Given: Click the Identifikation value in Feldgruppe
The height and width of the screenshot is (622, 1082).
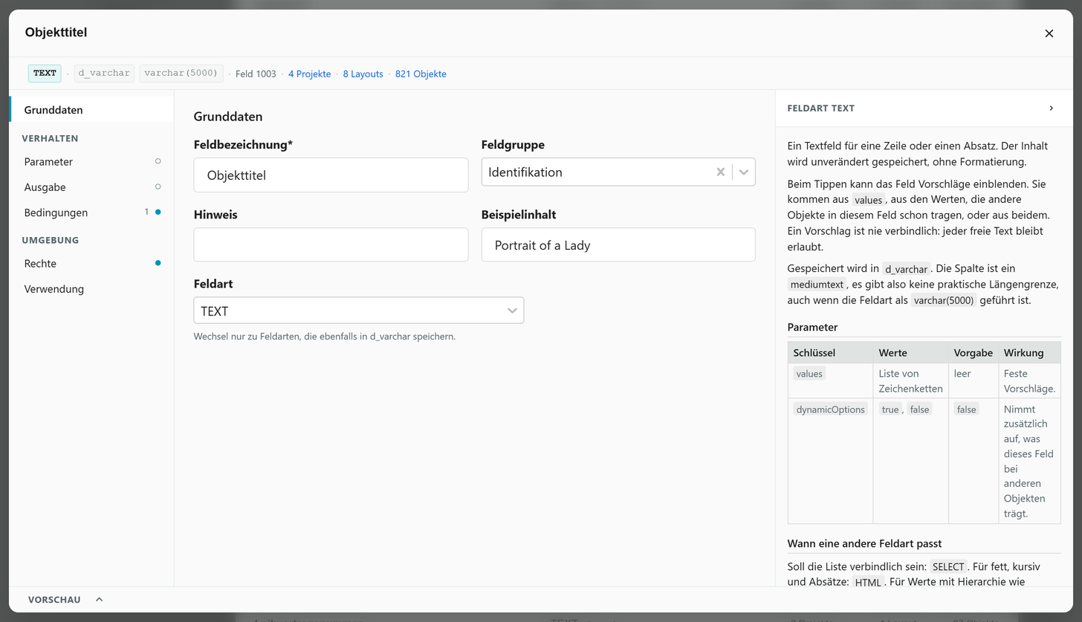Looking at the screenshot, I should point(525,172).
